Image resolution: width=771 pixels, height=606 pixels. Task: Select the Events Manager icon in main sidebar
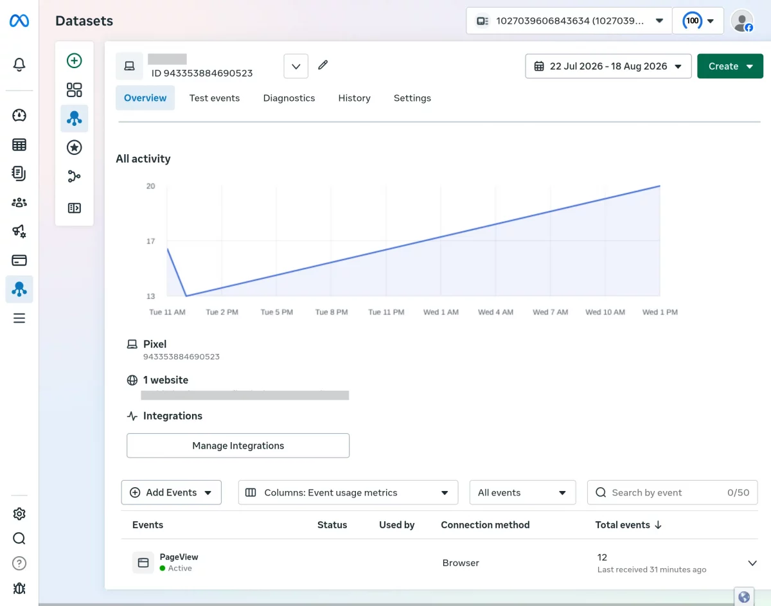coord(19,289)
